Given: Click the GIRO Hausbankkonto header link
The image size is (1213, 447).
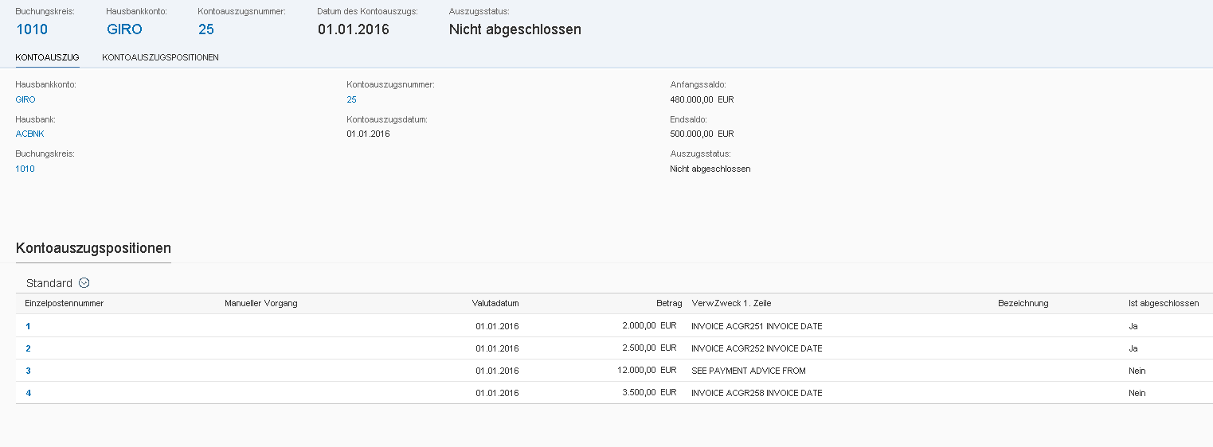Looking at the screenshot, I should coord(124,29).
